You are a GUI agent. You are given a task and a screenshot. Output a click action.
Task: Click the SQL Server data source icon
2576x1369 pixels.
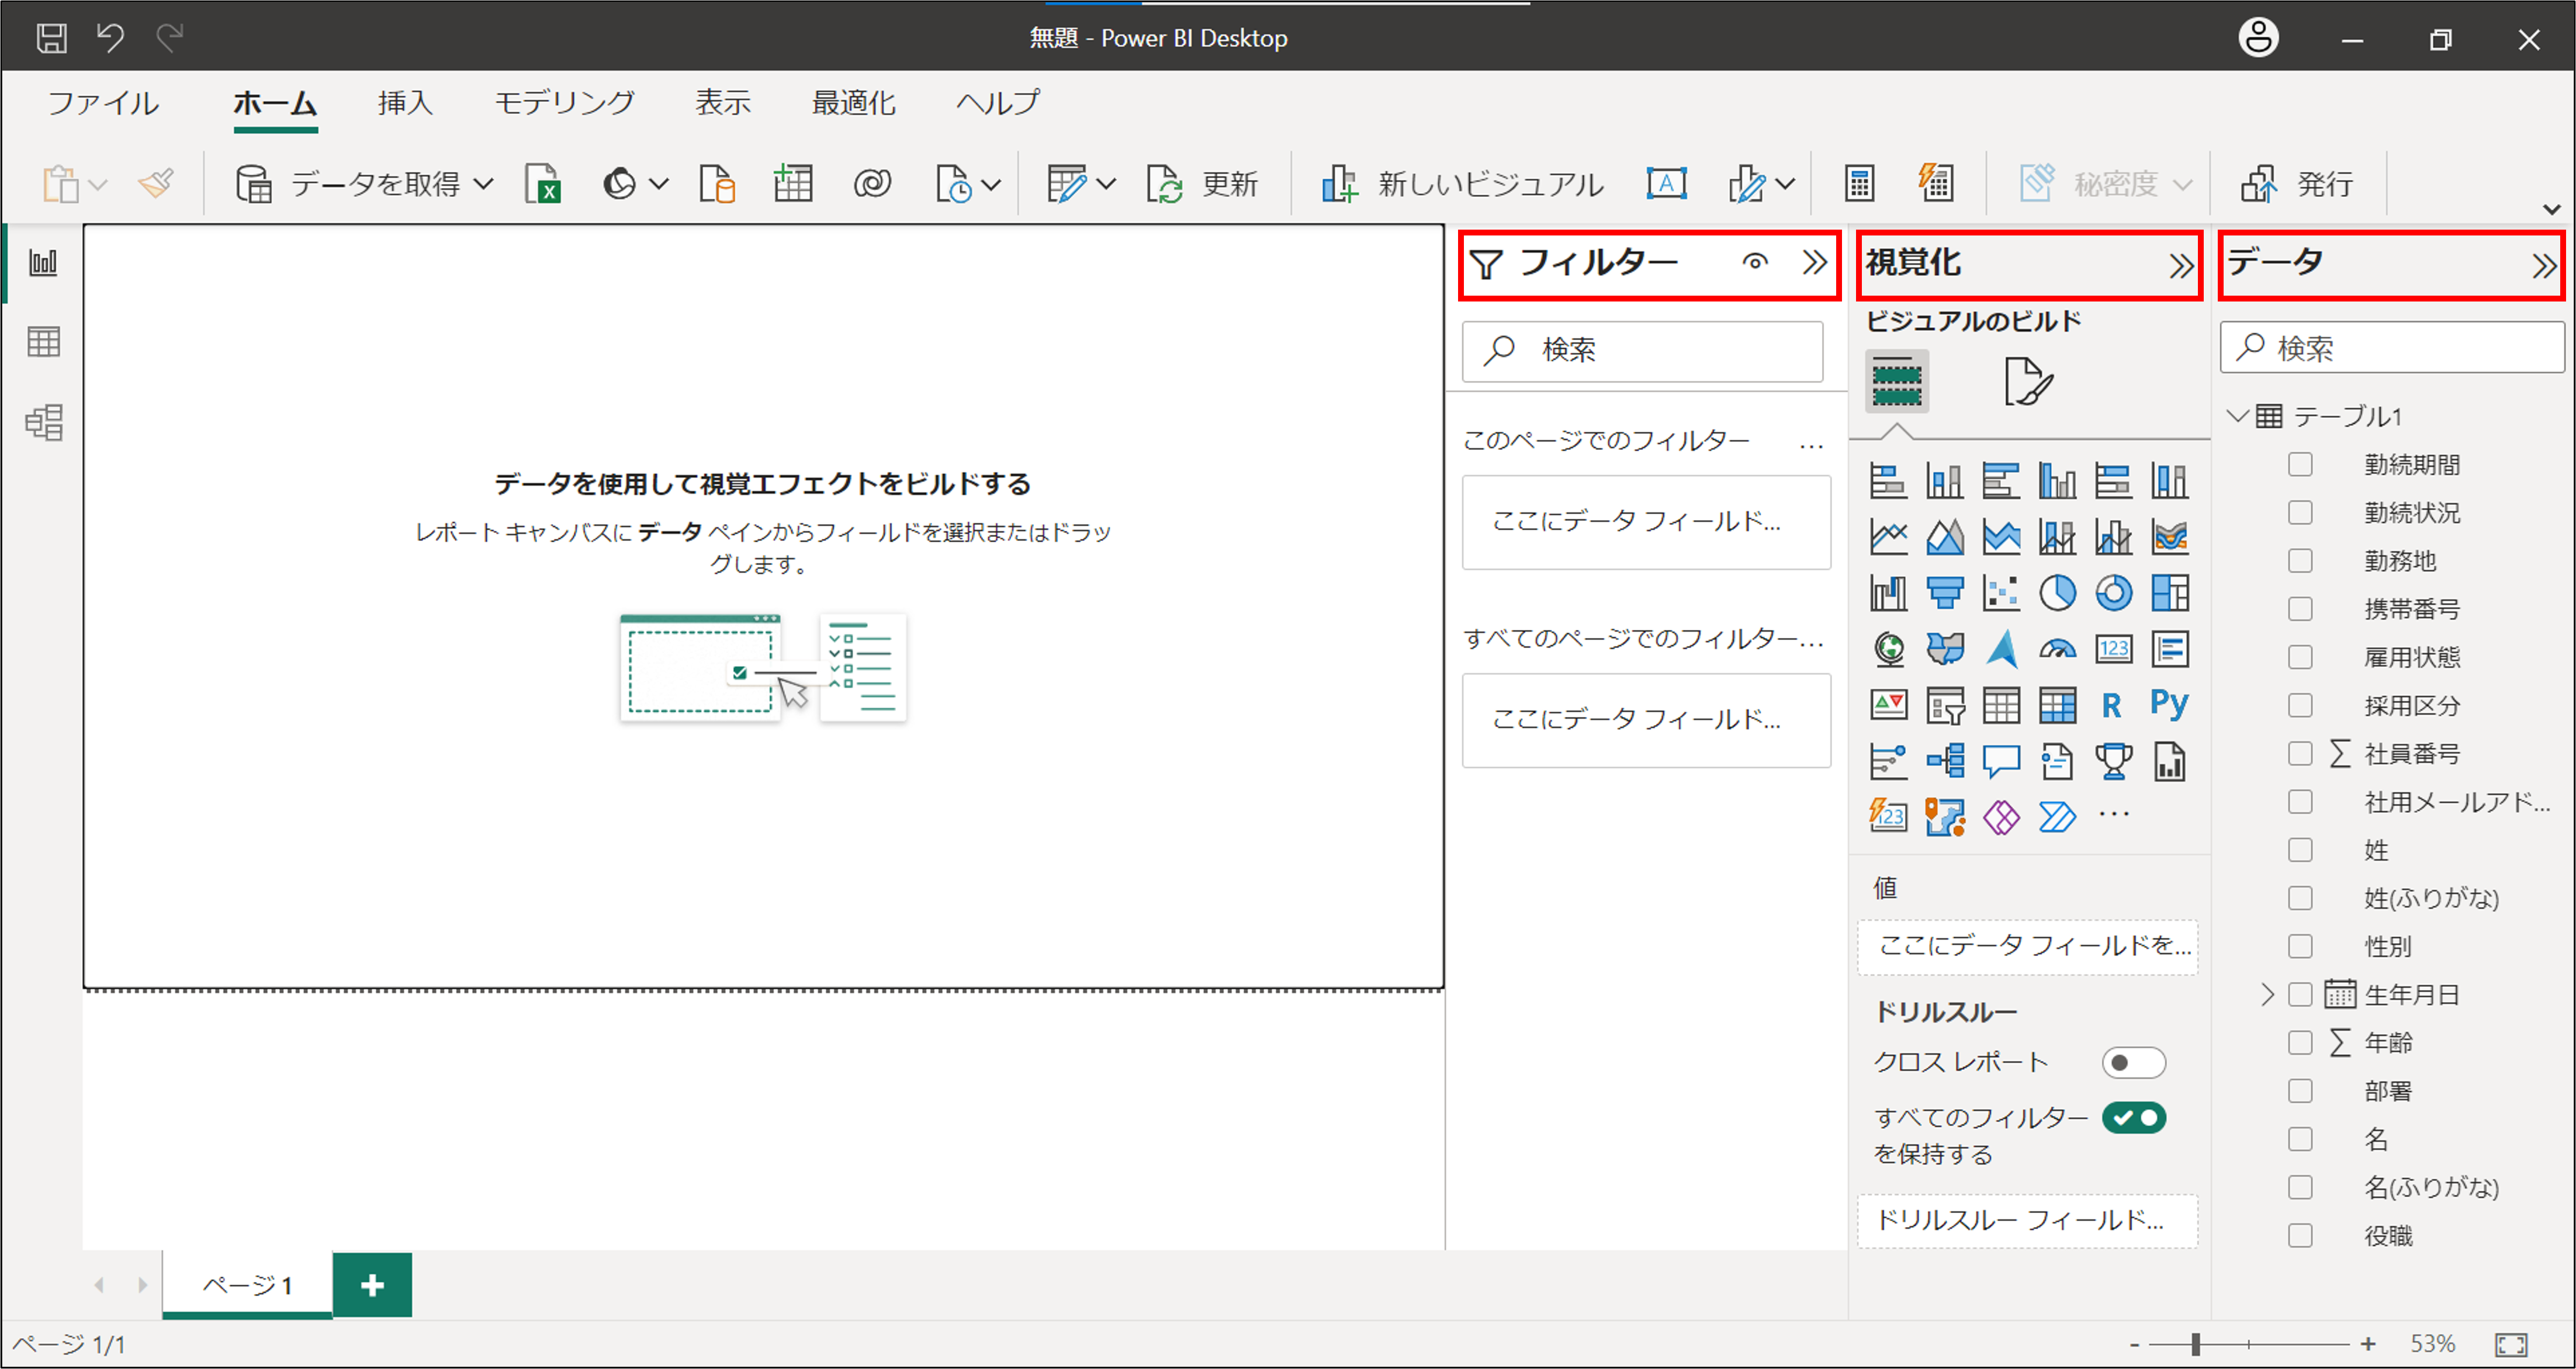(x=717, y=184)
